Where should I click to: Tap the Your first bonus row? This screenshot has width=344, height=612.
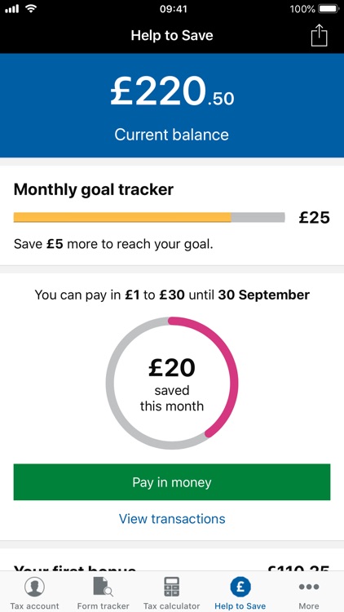(172, 567)
